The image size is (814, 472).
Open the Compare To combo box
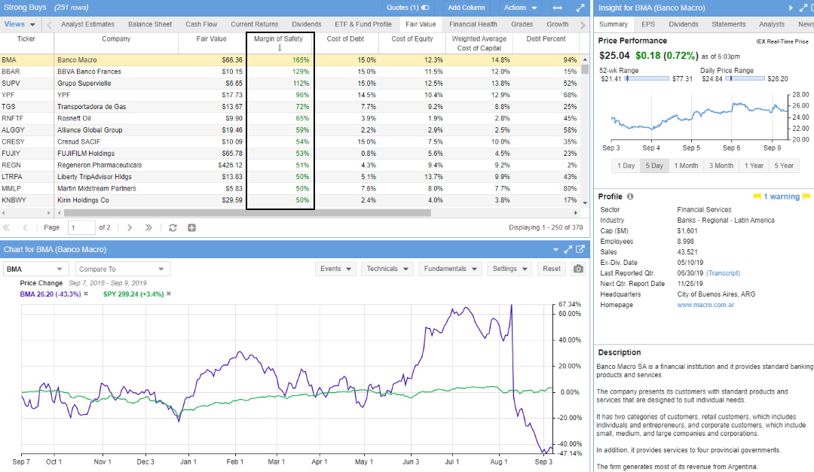click(121, 268)
